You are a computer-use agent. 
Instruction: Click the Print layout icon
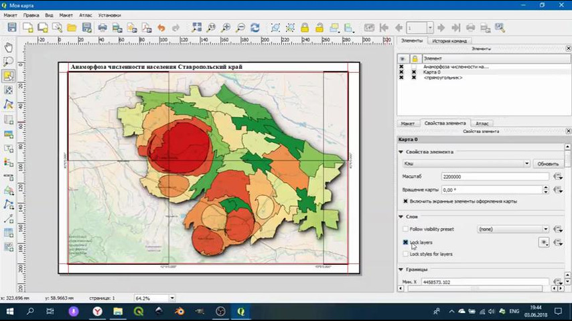[x=102, y=27]
